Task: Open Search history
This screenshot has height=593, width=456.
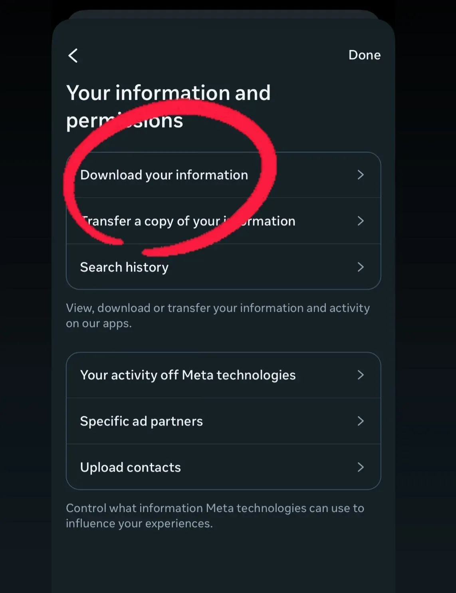Action: click(124, 267)
